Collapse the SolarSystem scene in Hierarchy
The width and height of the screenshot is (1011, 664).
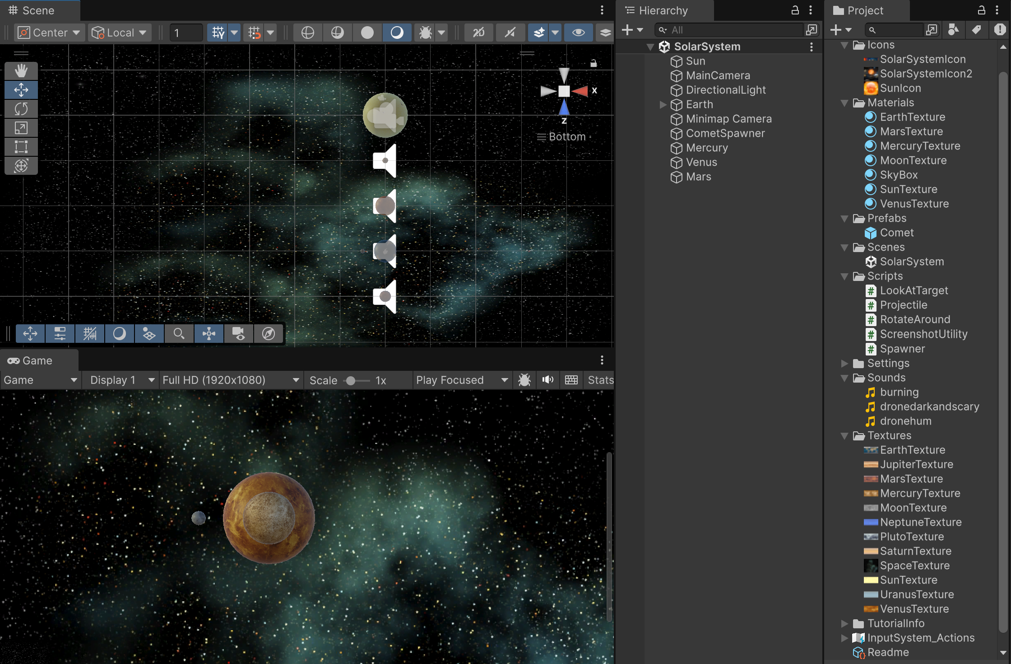(x=650, y=47)
